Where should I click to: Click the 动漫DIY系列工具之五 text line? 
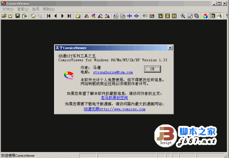click(x=77, y=56)
